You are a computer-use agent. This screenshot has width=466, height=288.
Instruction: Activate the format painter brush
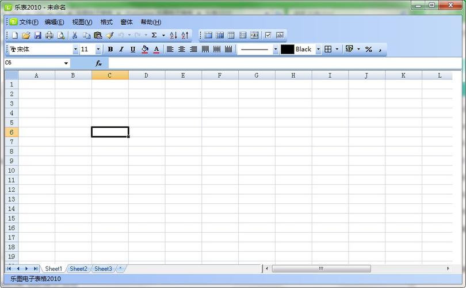[x=110, y=35]
